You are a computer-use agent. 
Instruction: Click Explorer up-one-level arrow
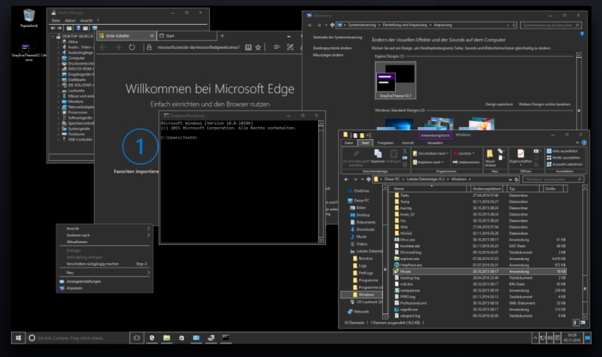point(369,179)
